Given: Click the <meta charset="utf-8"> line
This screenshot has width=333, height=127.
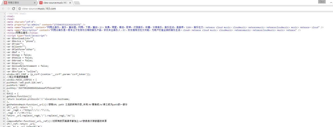Looking at the screenshot, I should 21,22.
